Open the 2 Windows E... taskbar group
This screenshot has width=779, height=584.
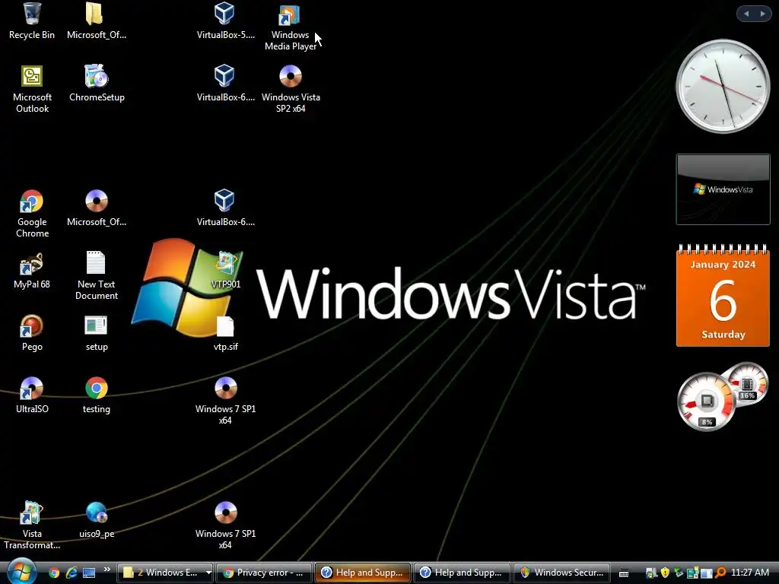coord(166,573)
